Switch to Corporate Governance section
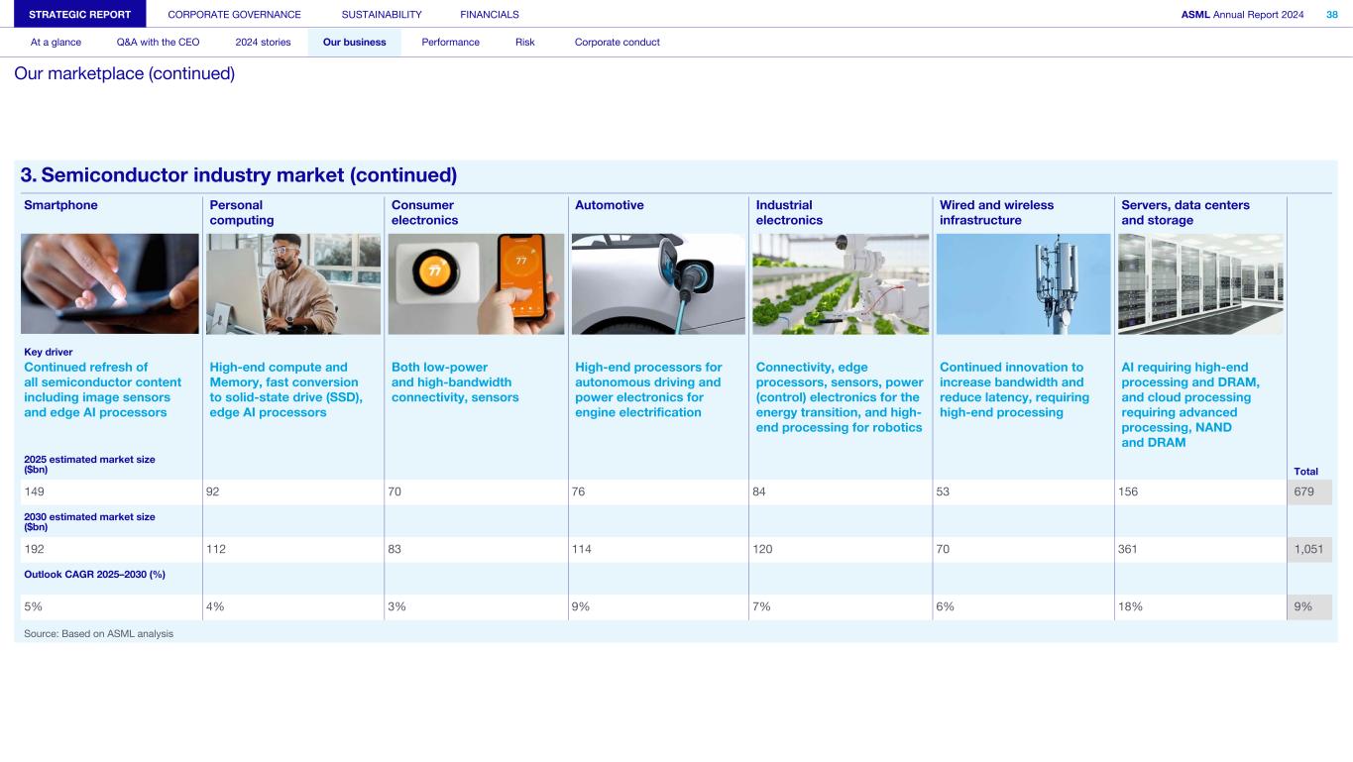1353x762 pixels. 234,14
